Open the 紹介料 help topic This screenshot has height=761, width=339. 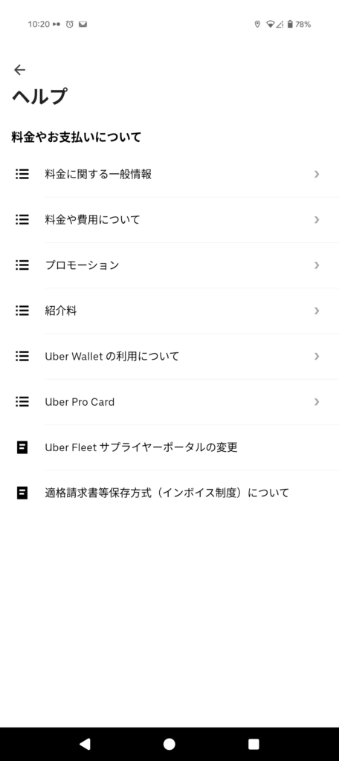click(169, 311)
